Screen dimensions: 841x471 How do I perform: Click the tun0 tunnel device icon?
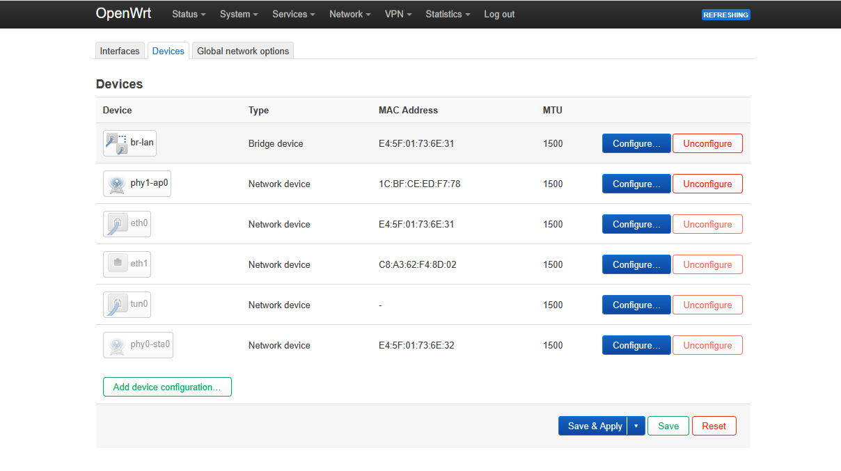[x=116, y=305]
